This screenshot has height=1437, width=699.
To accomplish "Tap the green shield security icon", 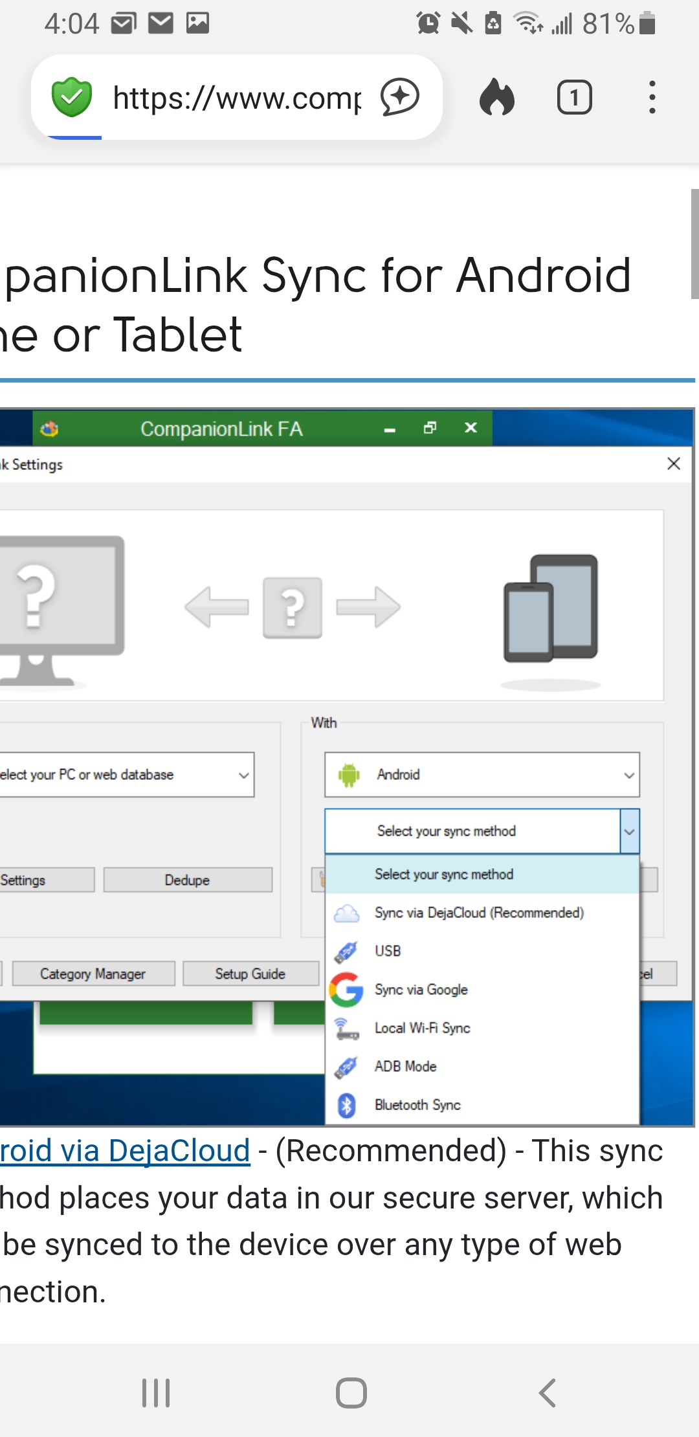I will [72, 97].
